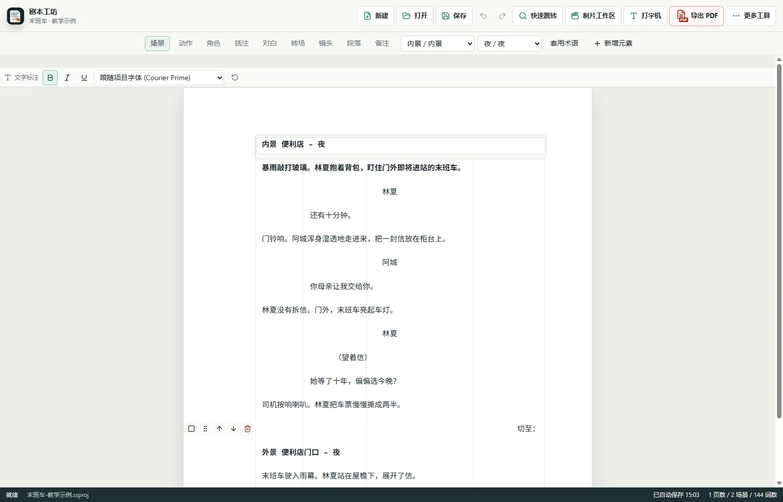Screen dimensions: 783x502
Task: Click the scrollbar up arrow
Action: (779, 60)
